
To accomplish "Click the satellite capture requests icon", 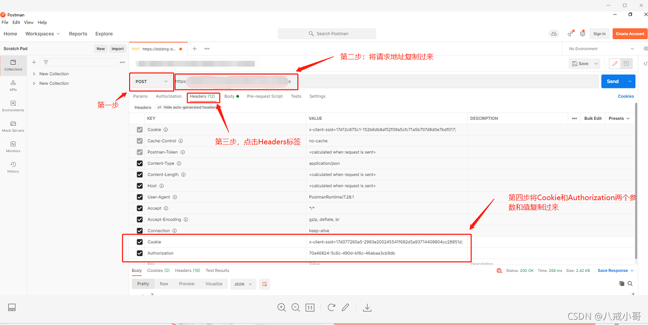I will pyautogui.click(x=571, y=34).
